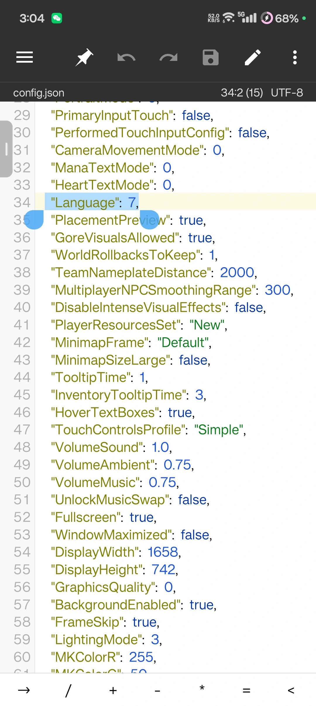Insert equals sign from symbol bar

click(246, 690)
